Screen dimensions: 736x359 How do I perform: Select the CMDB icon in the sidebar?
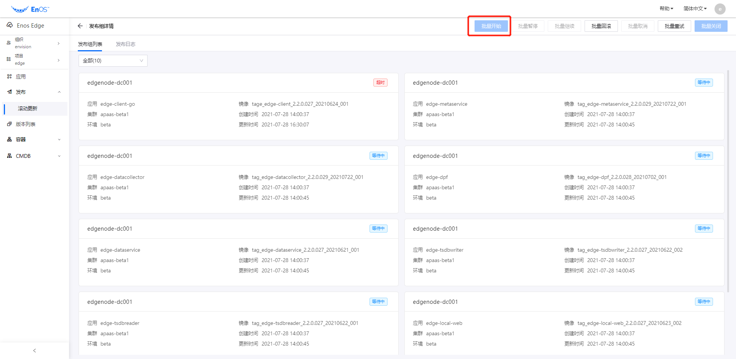coord(10,156)
